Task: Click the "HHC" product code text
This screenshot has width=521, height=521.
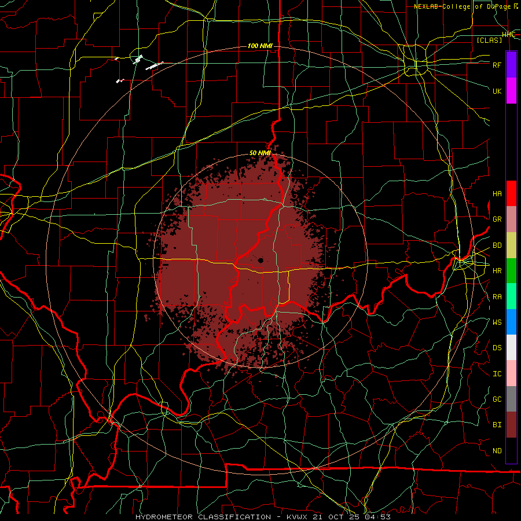Action: (x=508, y=35)
